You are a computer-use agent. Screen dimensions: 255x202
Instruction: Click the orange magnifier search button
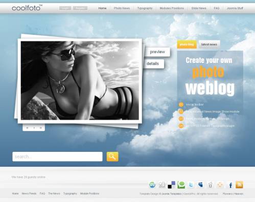click(x=112, y=156)
